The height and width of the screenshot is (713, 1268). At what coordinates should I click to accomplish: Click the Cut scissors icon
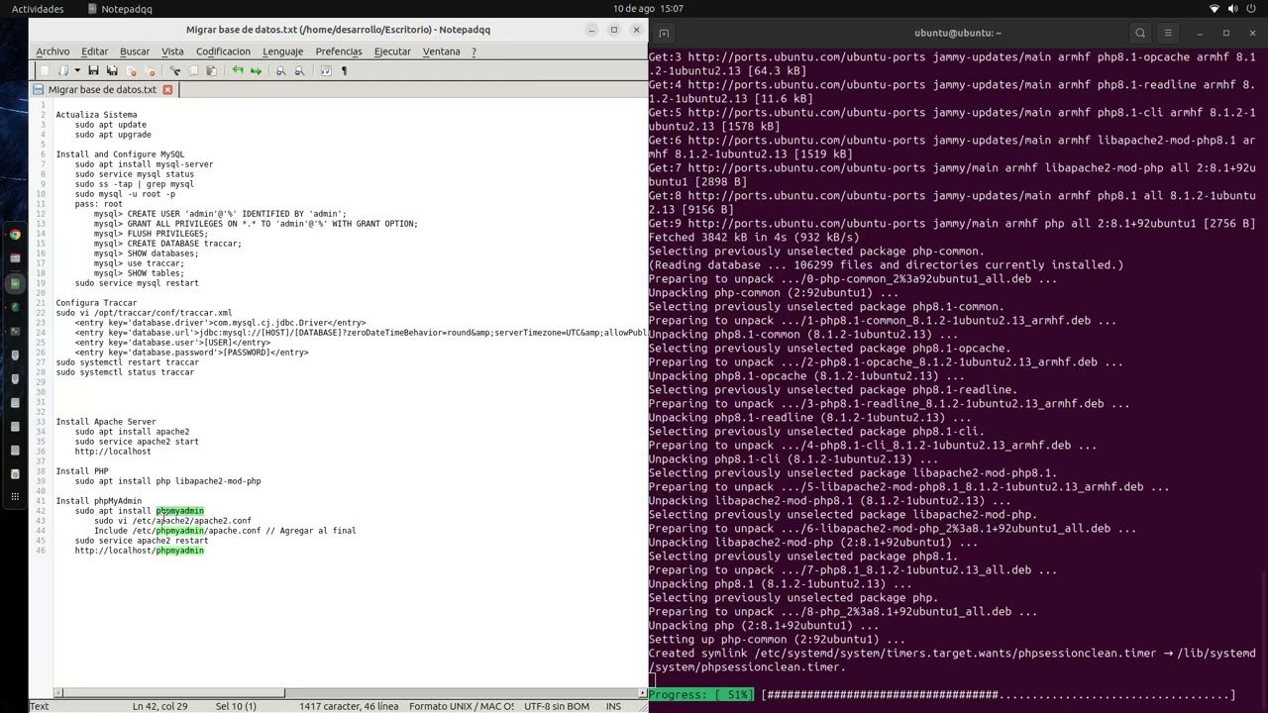coord(175,70)
